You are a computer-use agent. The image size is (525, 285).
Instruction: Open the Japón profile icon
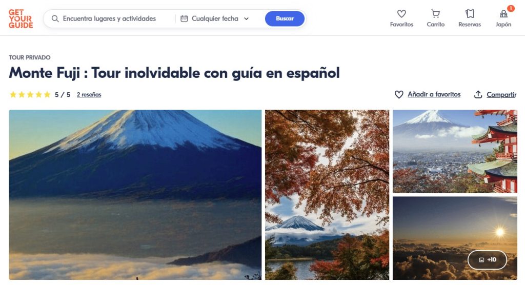(x=503, y=14)
